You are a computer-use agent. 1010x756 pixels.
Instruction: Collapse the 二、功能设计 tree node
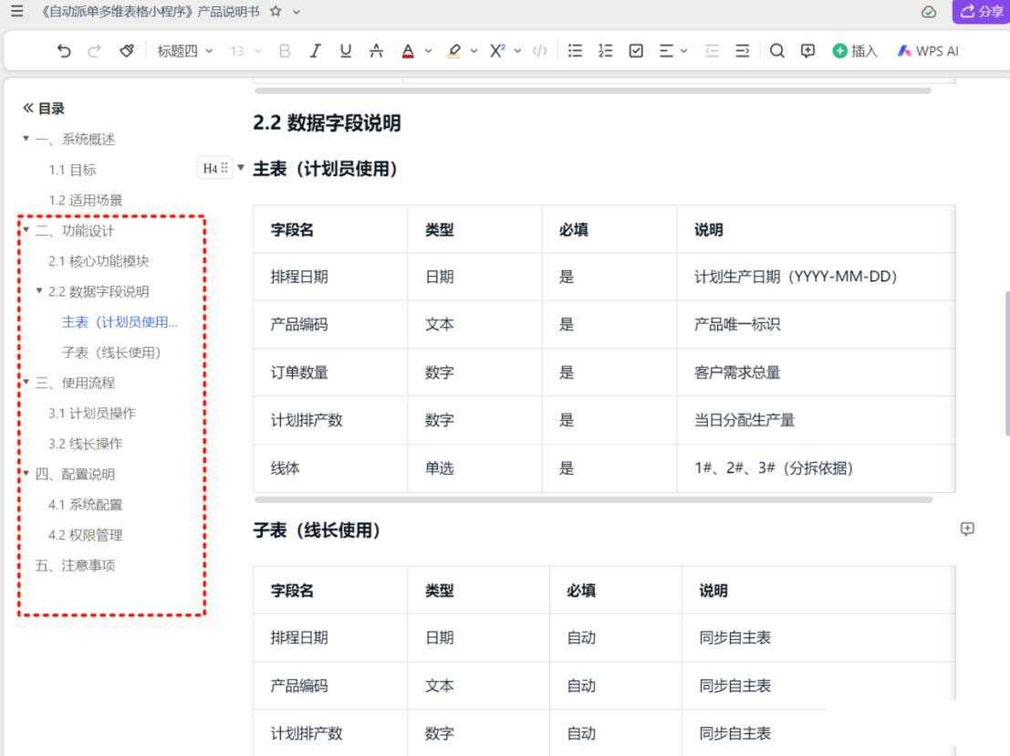tap(26, 230)
